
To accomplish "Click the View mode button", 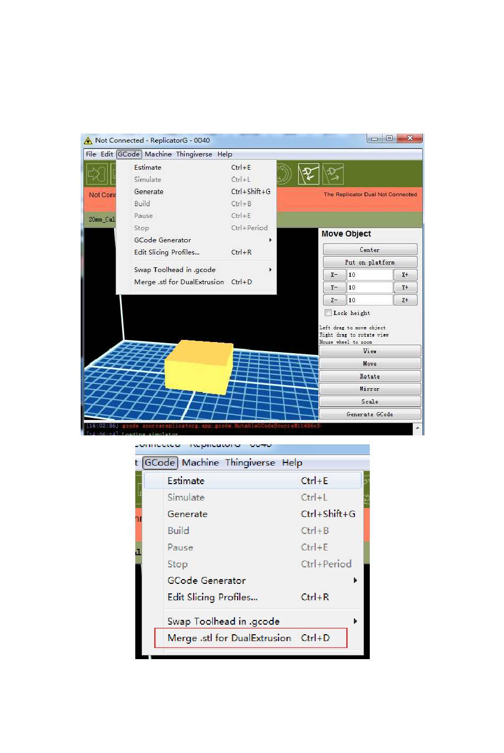I will 370,351.
